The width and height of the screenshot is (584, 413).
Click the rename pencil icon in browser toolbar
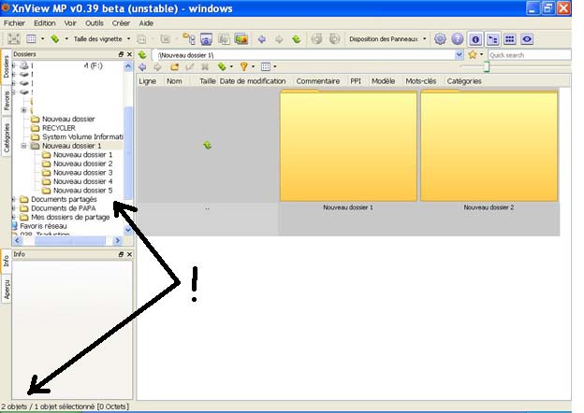[190, 67]
